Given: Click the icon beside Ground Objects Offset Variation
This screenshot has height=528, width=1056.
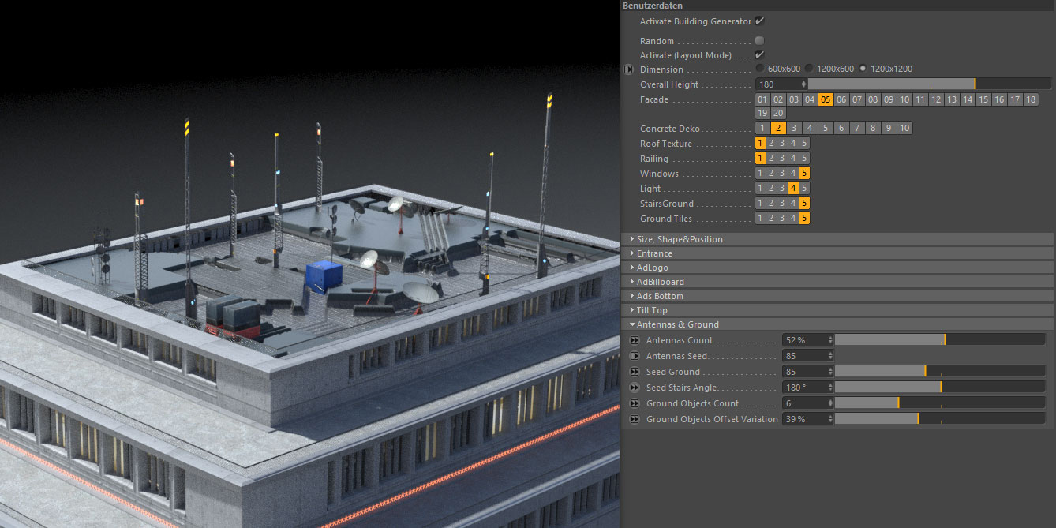Looking at the screenshot, I should [x=633, y=418].
